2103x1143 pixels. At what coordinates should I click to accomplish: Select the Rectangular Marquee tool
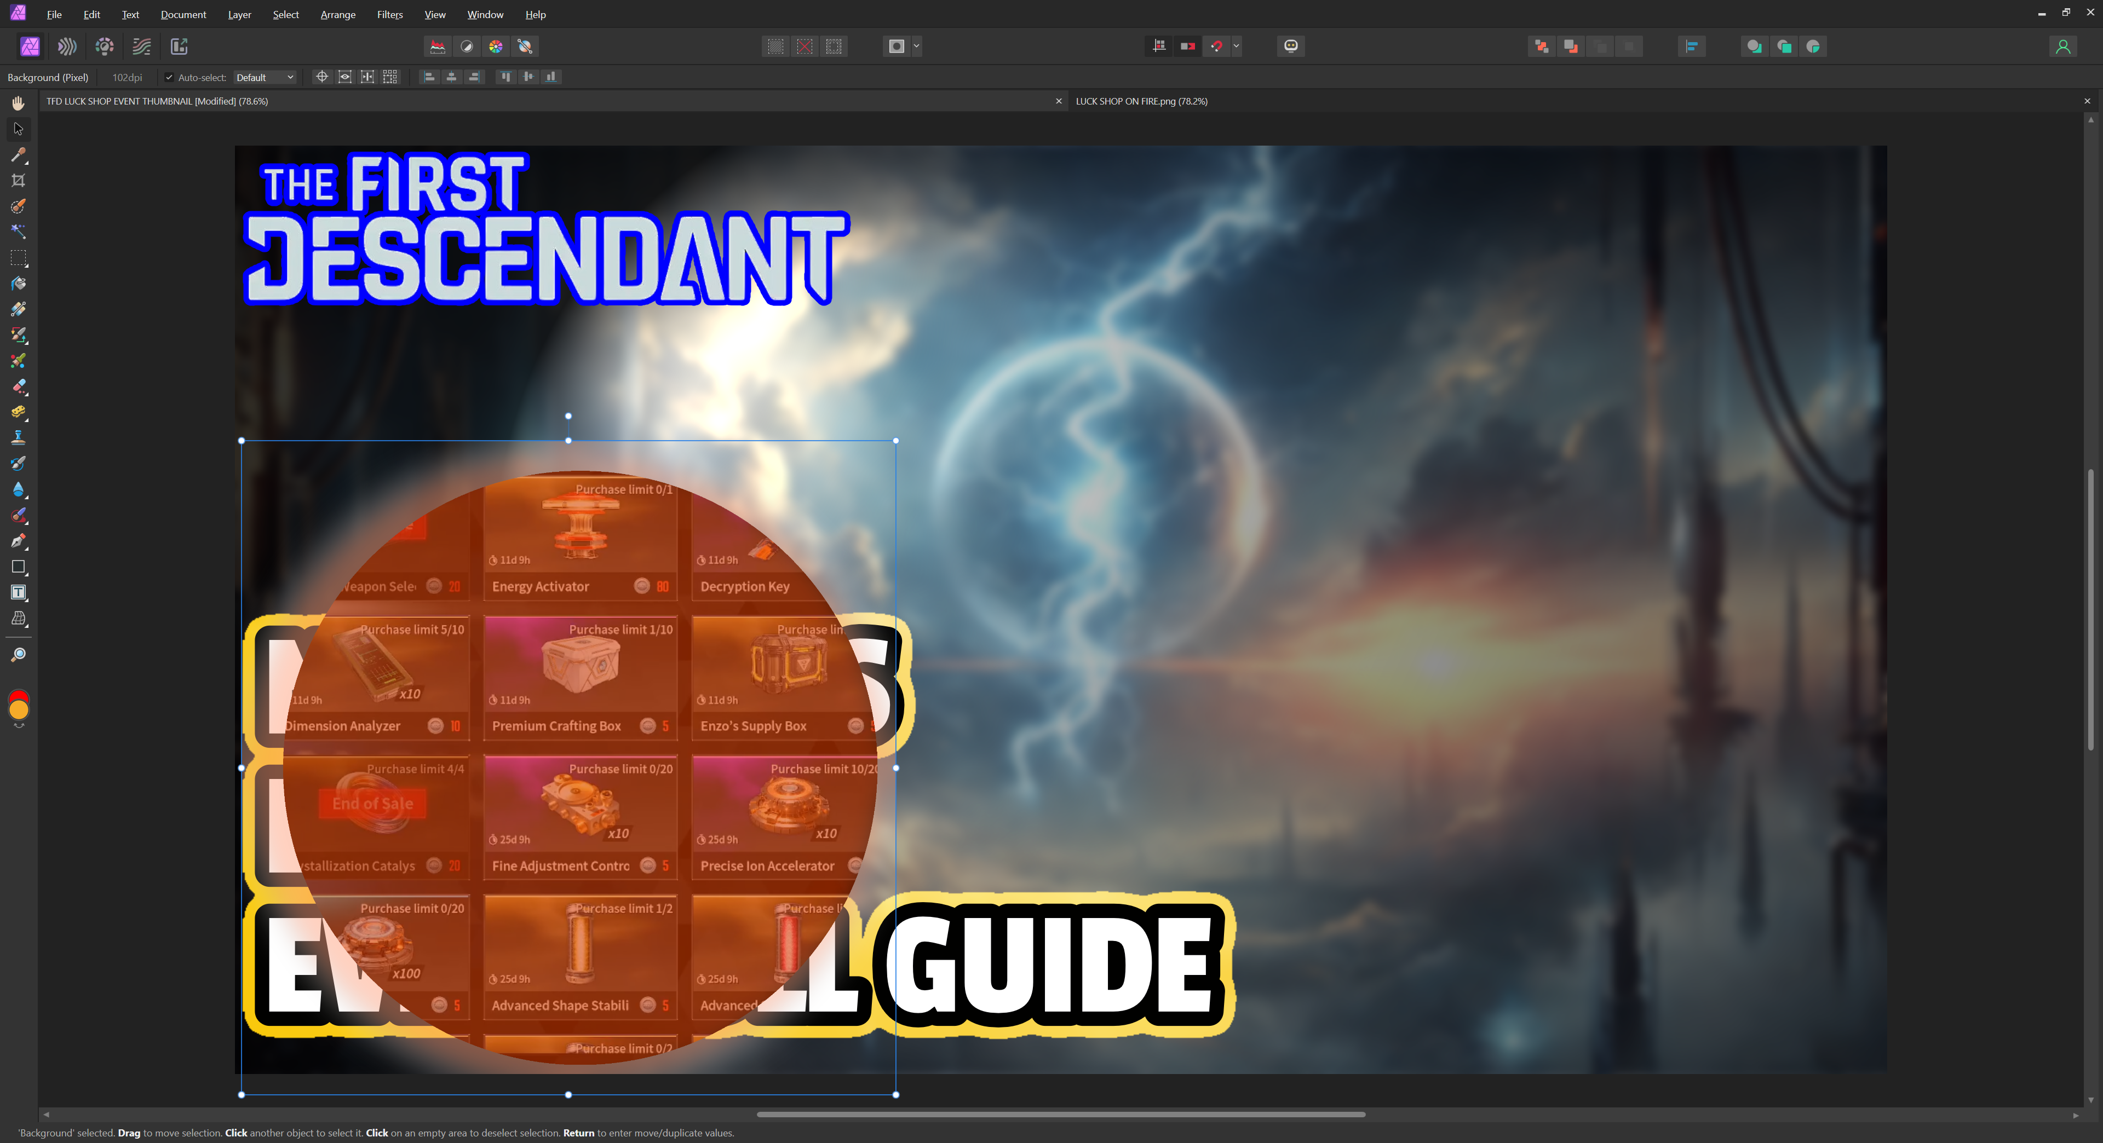click(18, 258)
